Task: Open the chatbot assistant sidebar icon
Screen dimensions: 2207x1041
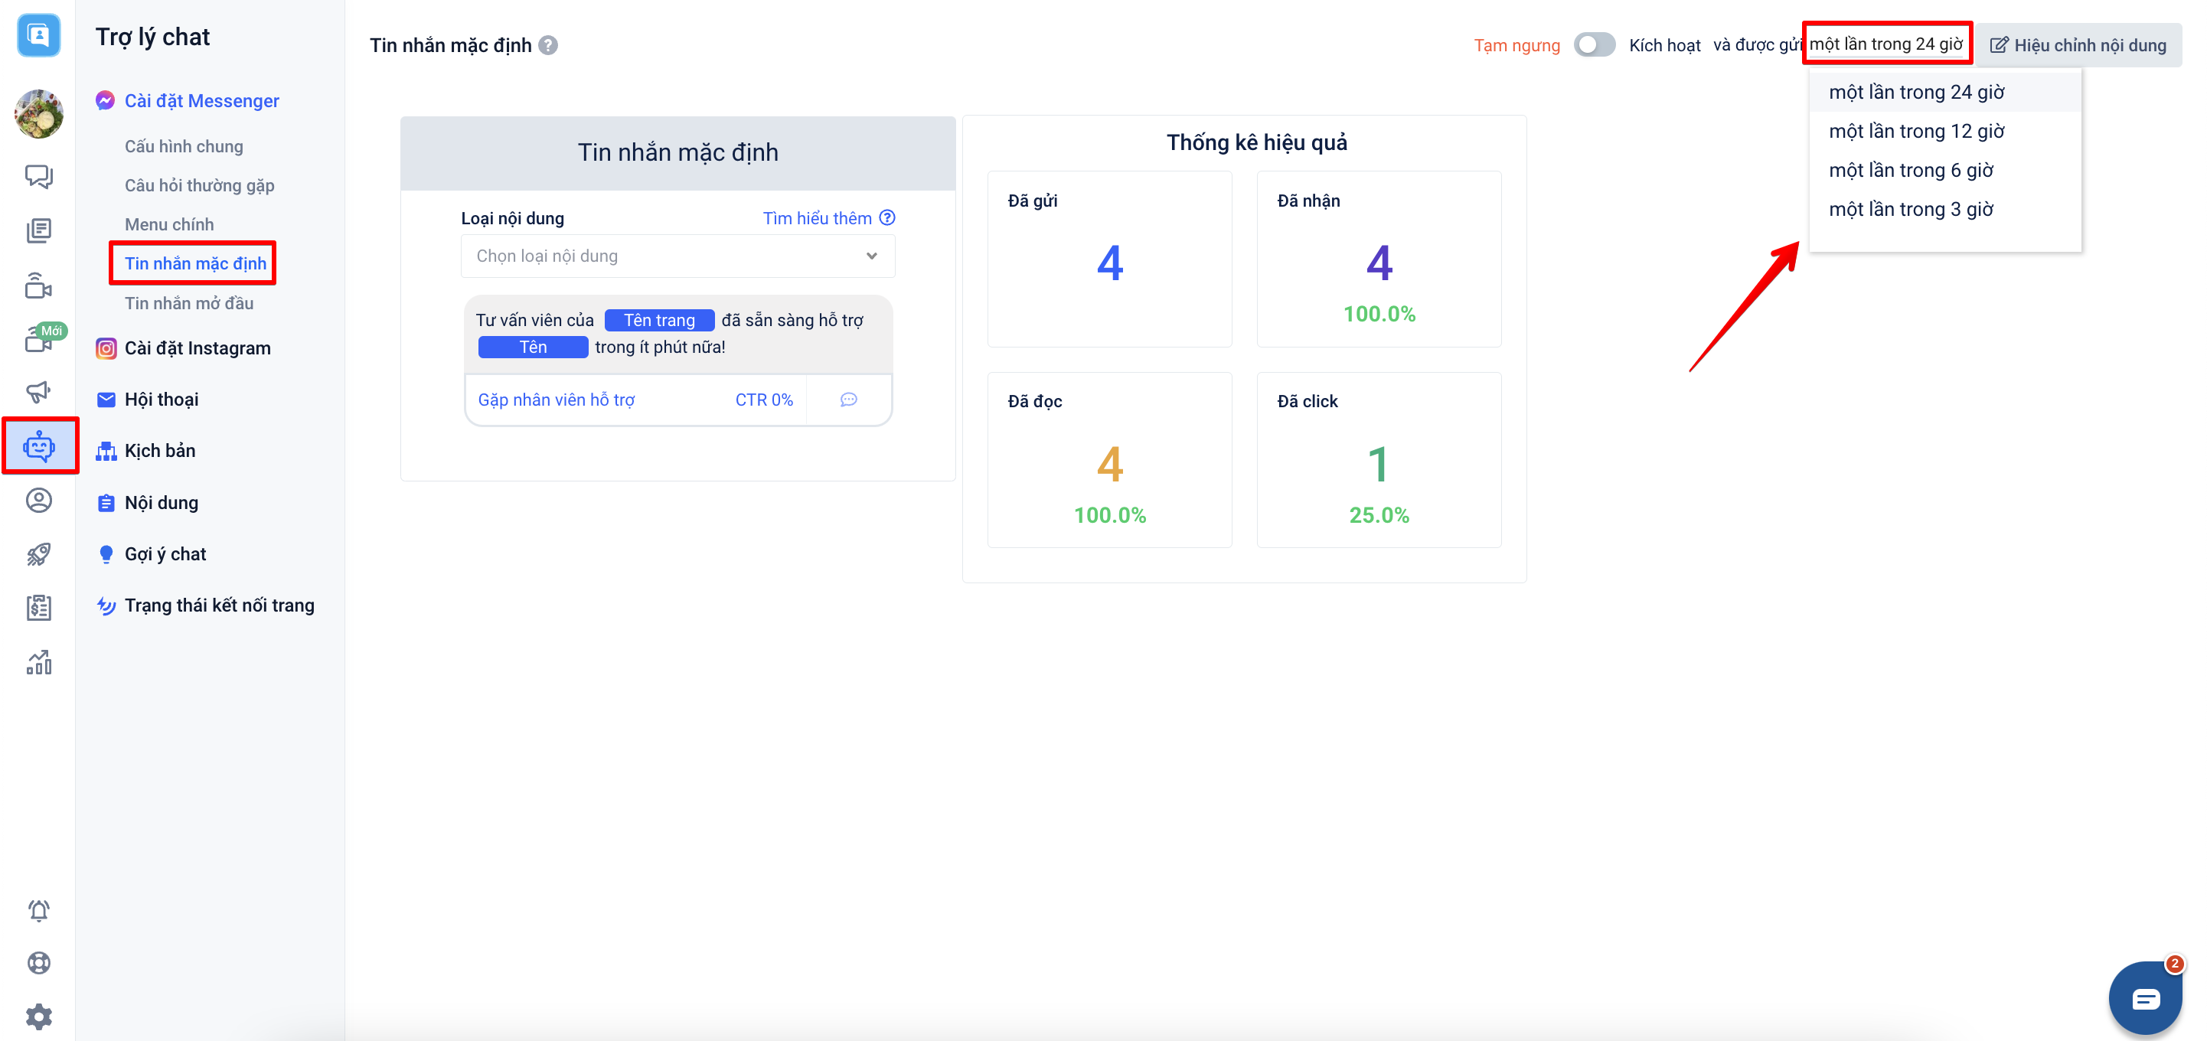Action: click(39, 446)
